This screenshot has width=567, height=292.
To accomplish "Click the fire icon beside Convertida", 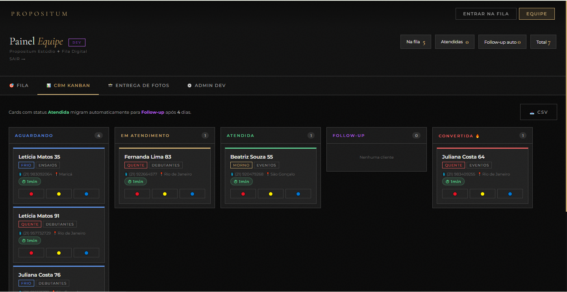I will pos(478,136).
